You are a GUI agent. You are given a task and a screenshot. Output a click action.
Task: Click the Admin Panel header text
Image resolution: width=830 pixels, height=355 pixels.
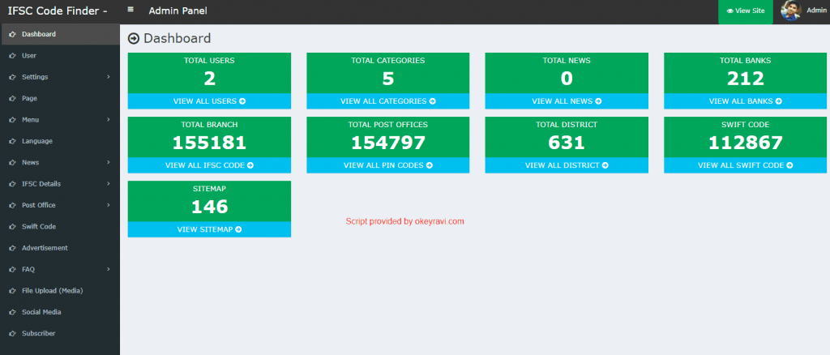pyautogui.click(x=178, y=11)
